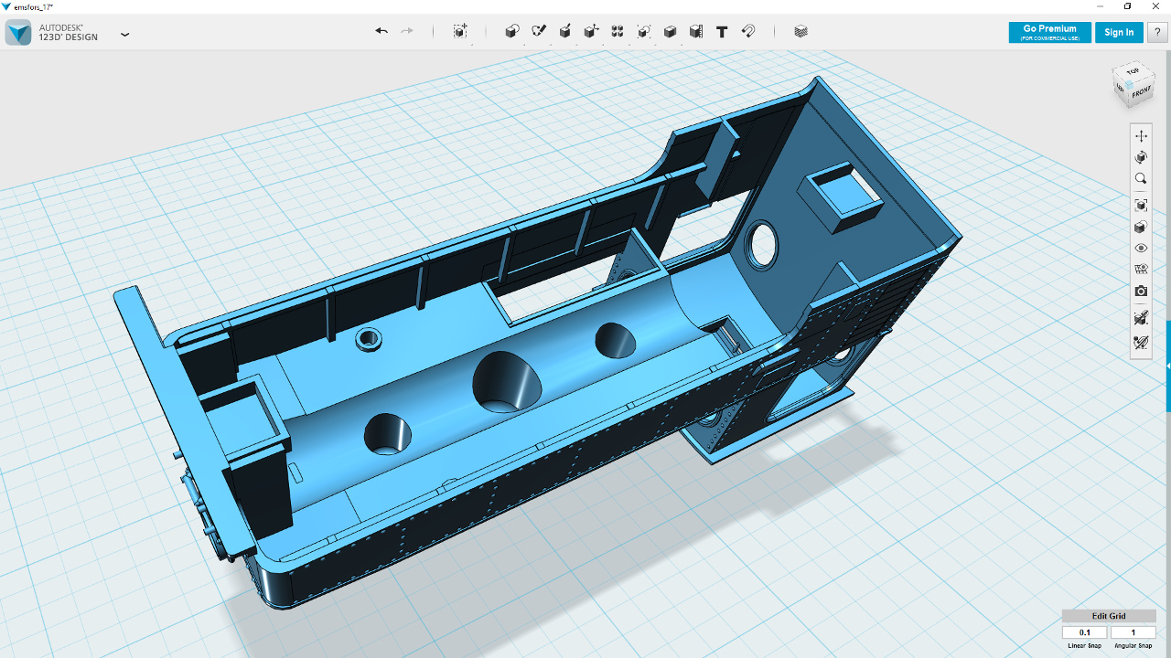Click the Go Premium button
Viewport: 1171px width, 658px height.
click(1050, 32)
